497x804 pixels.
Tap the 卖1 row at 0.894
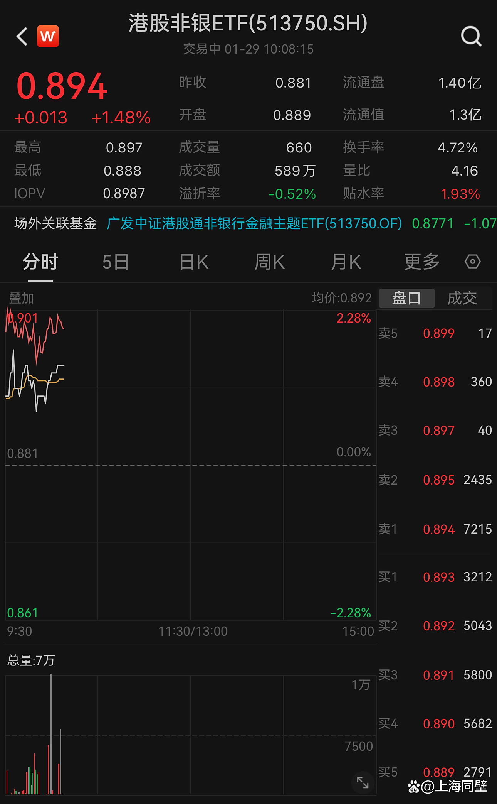pos(435,529)
